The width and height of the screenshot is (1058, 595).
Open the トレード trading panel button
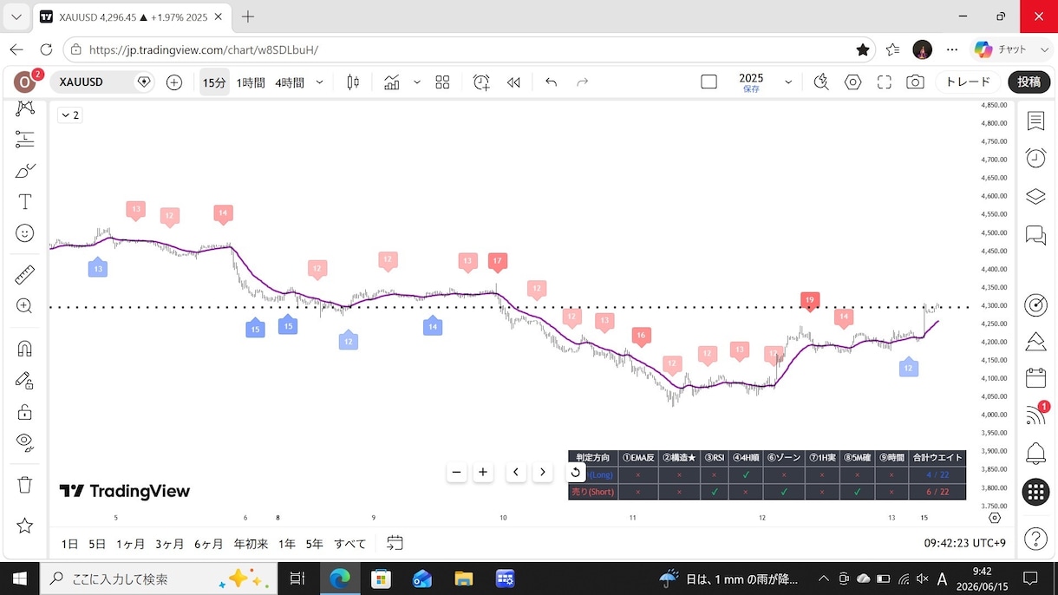tap(968, 82)
